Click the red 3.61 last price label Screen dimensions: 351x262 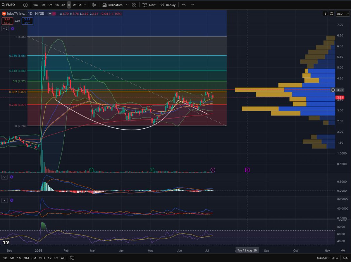(x=340, y=98)
